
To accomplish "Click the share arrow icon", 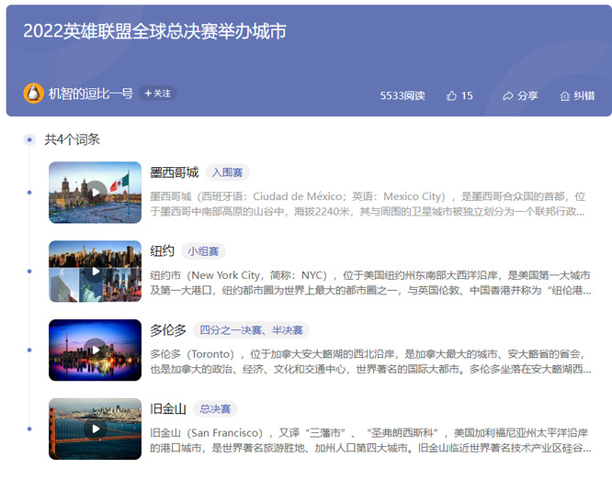I will click(508, 95).
